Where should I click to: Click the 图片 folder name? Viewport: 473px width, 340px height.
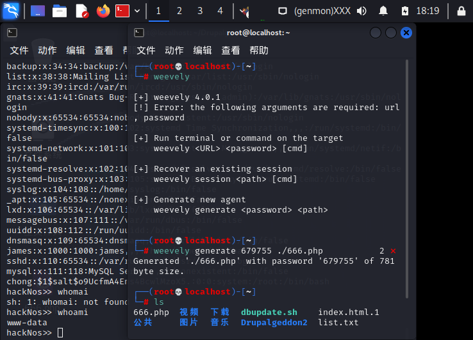(x=189, y=323)
